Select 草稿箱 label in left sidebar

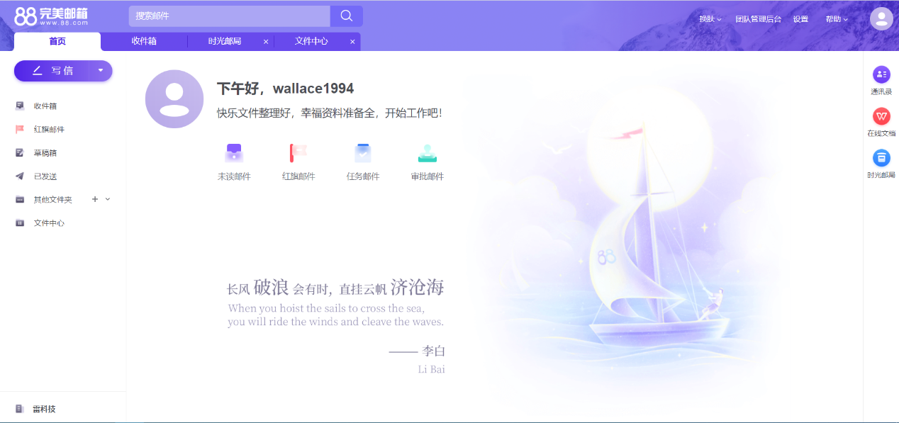45,153
